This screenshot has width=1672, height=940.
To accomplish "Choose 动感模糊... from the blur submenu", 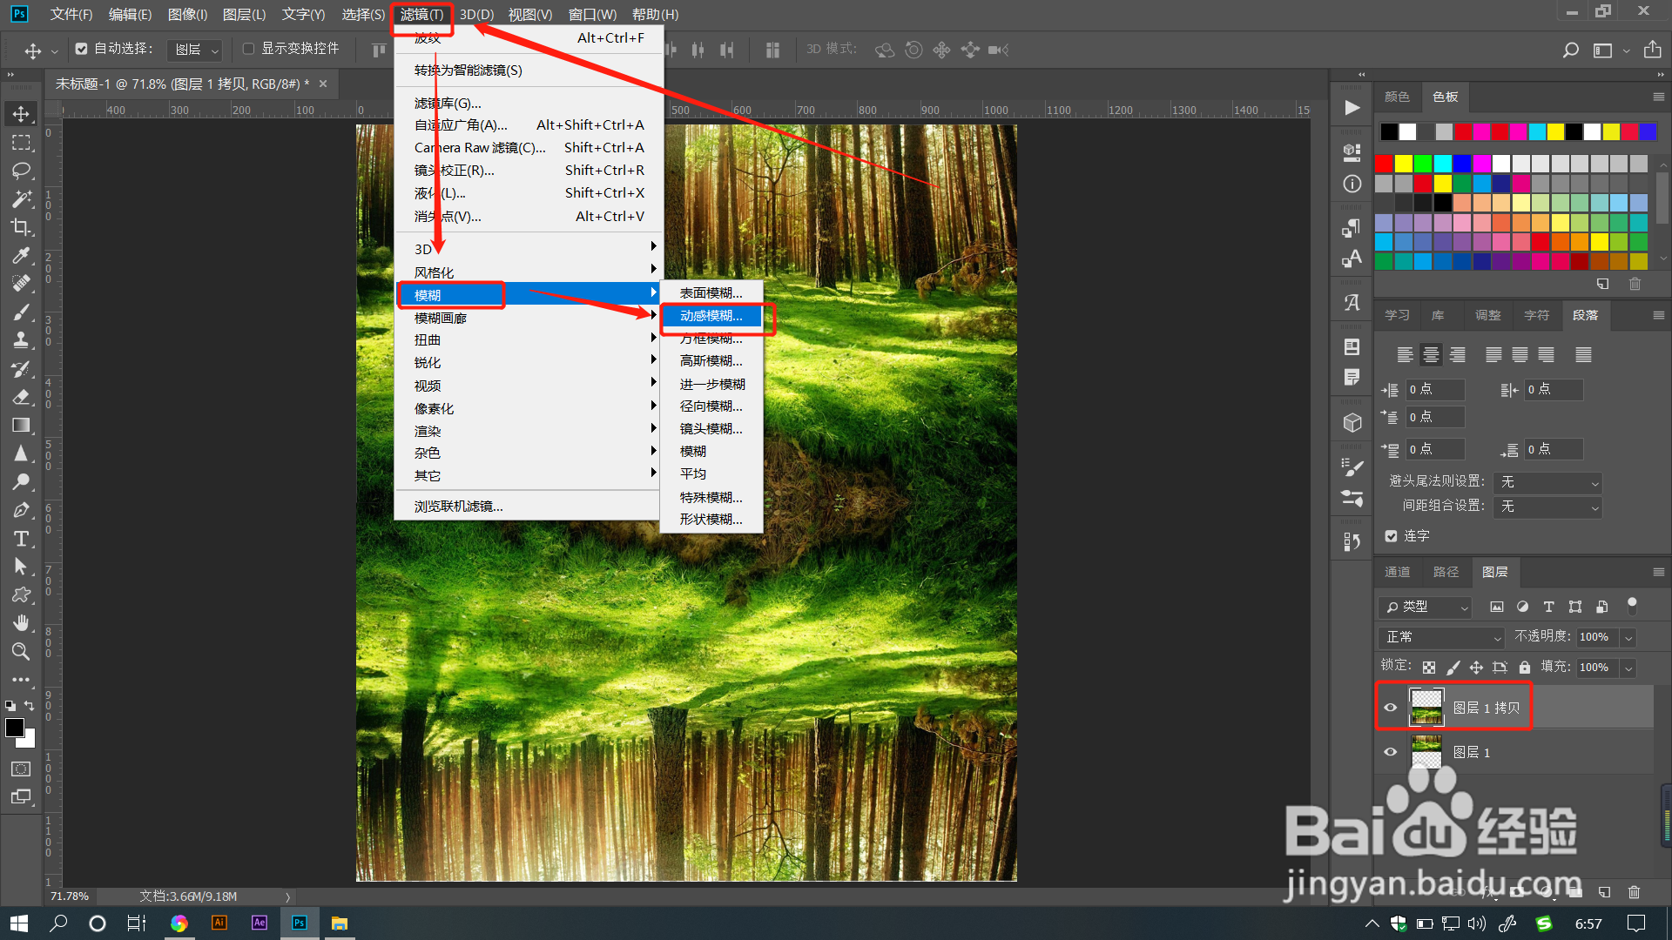I will [x=711, y=316].
